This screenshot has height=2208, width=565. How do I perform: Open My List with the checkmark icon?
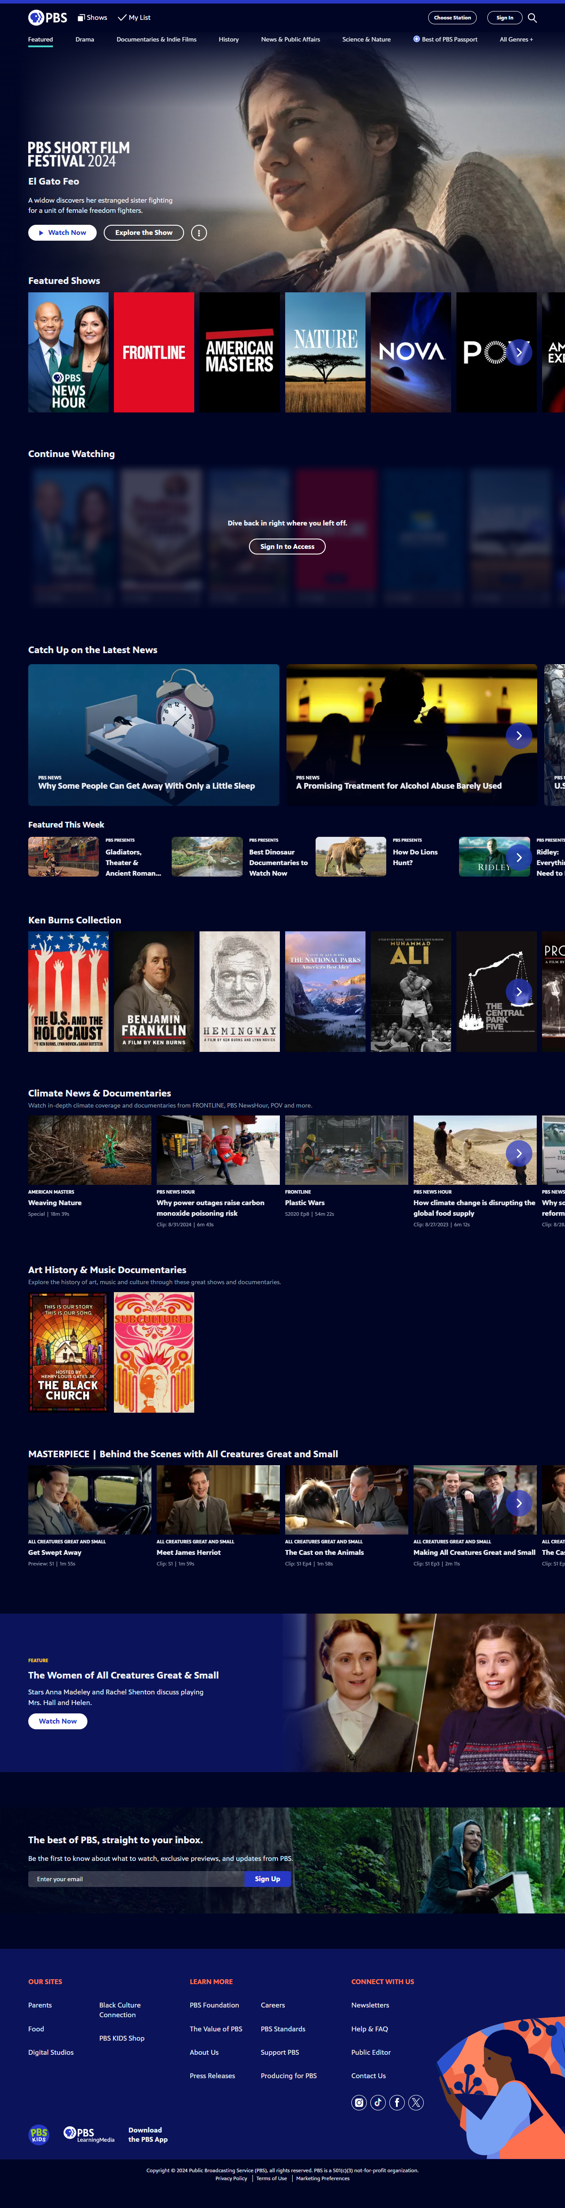[x=135, y=17]
